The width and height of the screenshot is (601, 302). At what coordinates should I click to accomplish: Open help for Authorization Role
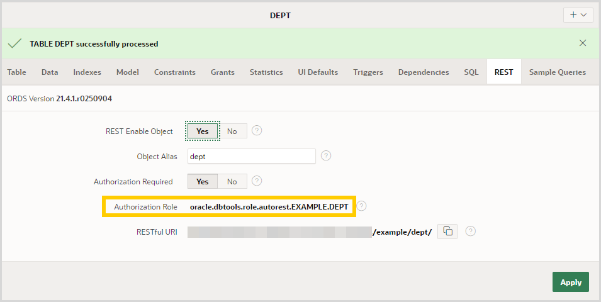click(361, 206)
